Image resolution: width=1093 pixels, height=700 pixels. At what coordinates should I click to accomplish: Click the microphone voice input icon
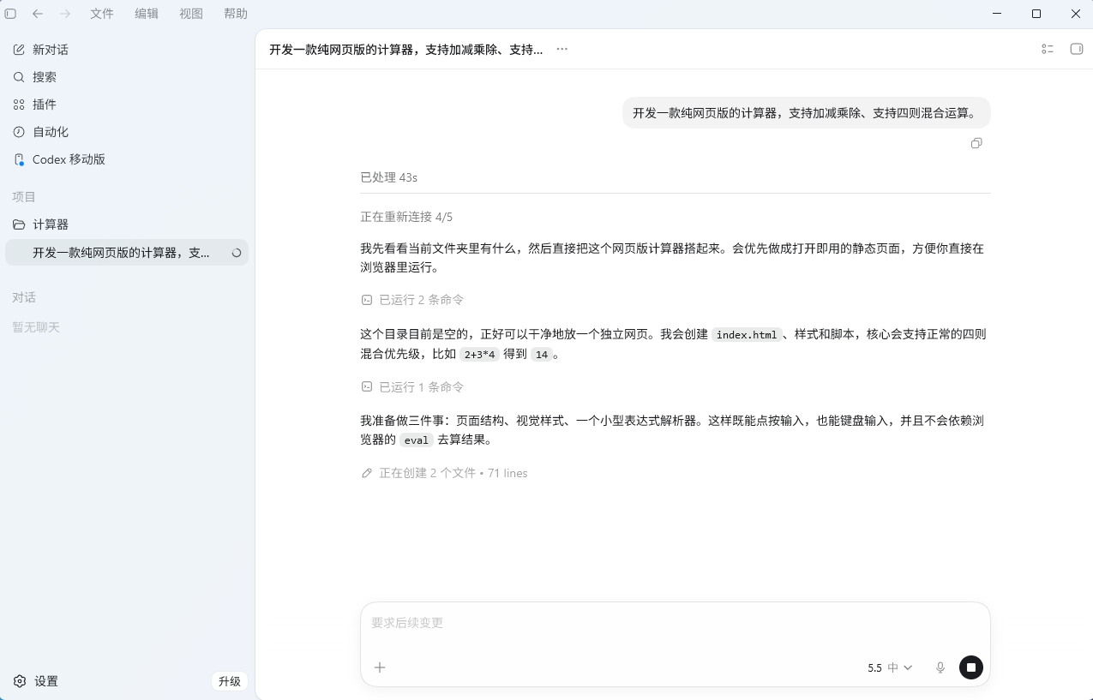coord(940,667)
